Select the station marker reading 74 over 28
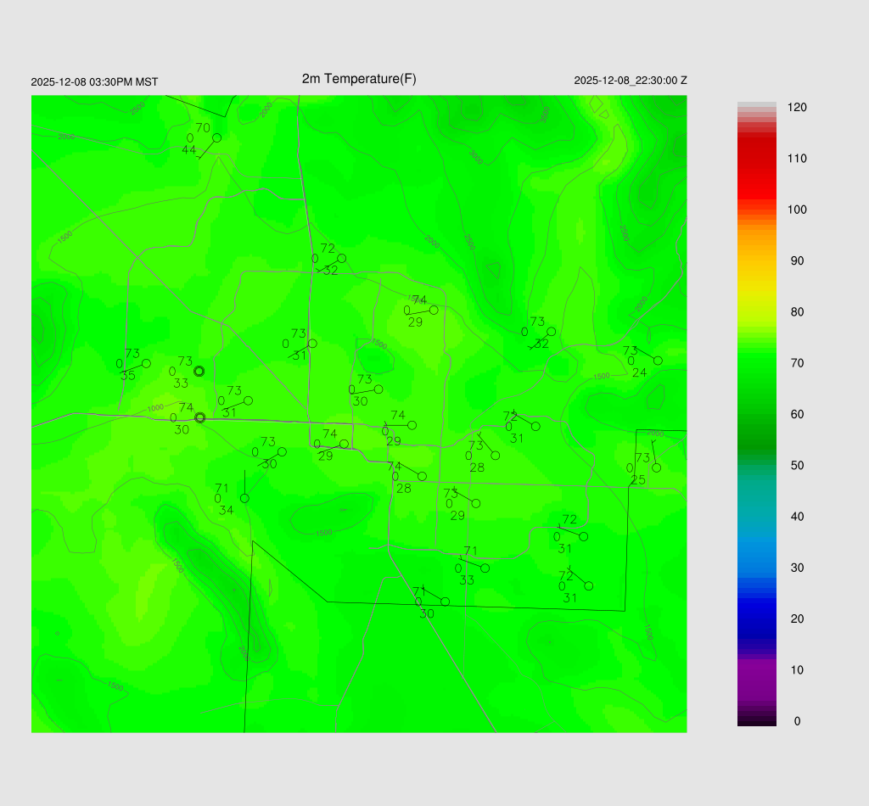 click(422, 476)
